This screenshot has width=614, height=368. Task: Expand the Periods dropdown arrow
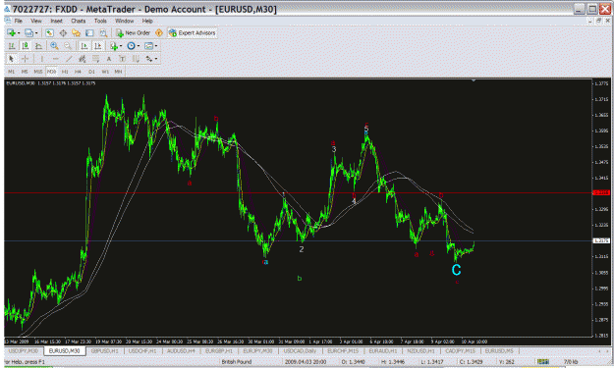(x=139, y=46)
